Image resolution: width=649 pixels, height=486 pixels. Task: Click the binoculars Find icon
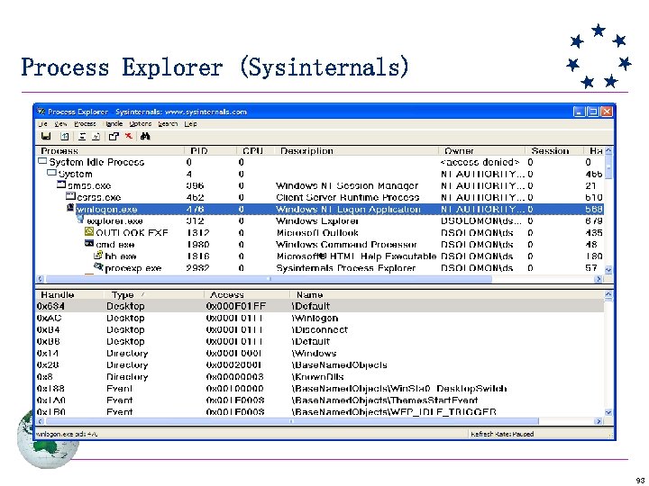tap(145, 136)
